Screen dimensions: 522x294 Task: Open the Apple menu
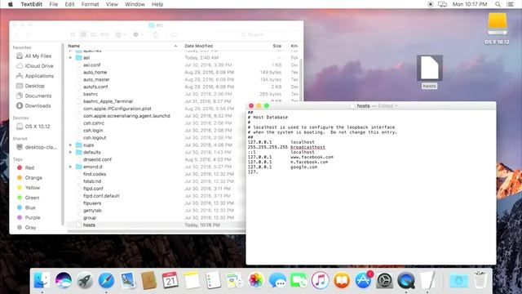(x=10, y=4)
